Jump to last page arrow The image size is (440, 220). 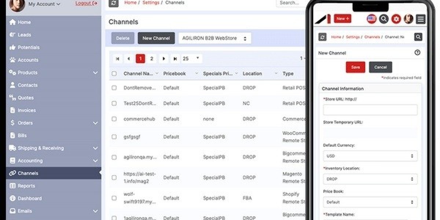click(175, 59)
